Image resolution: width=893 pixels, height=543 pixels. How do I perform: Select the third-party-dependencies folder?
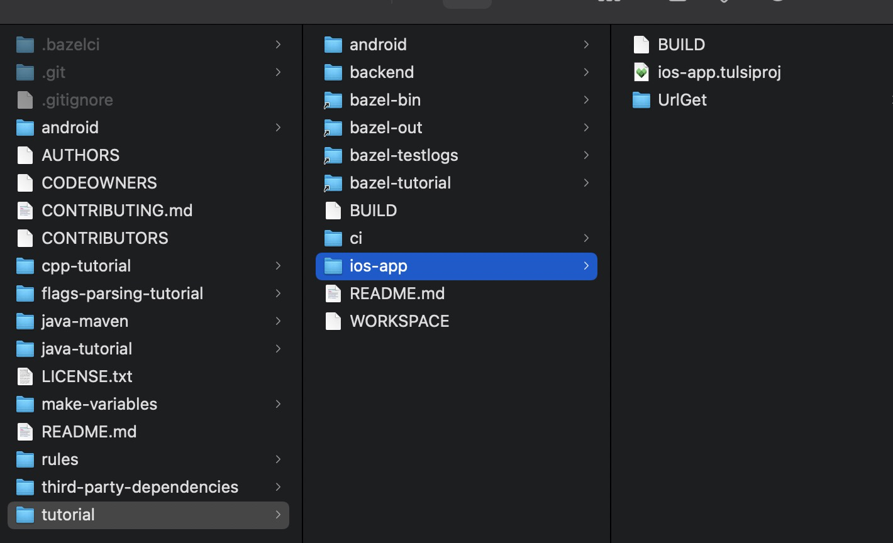click(140, 486)
